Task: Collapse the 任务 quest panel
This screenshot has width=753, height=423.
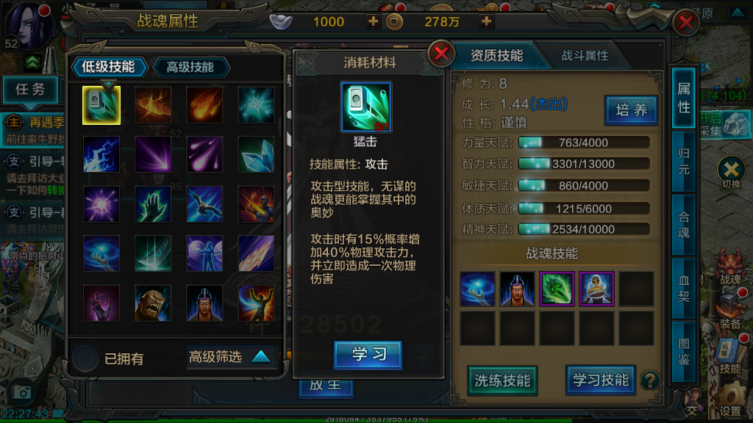Action: [31, 90]
